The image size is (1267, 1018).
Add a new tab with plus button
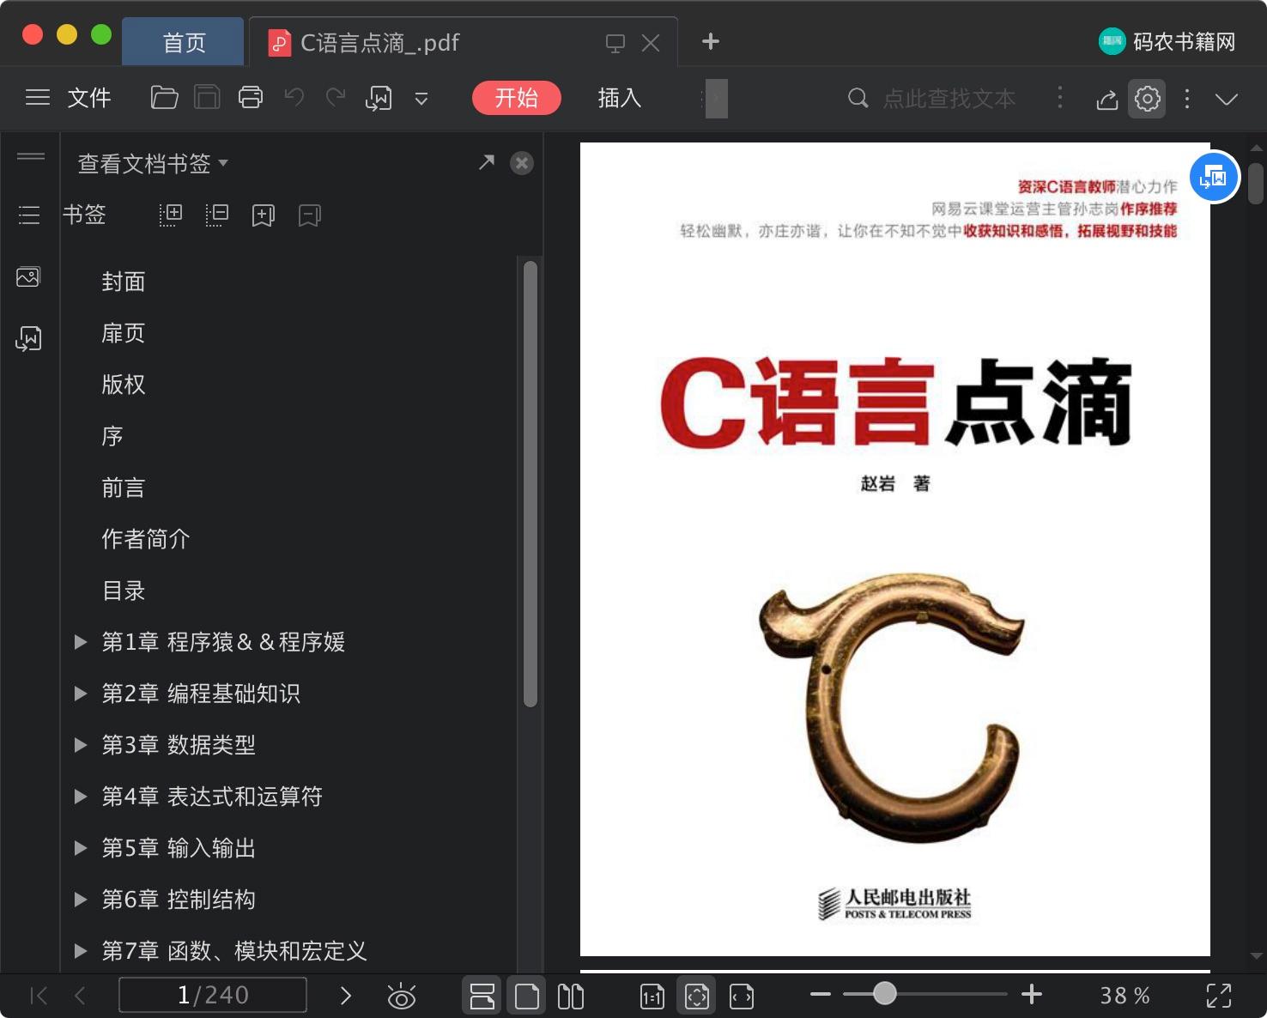pyautogui.click(x=711, y=41)
